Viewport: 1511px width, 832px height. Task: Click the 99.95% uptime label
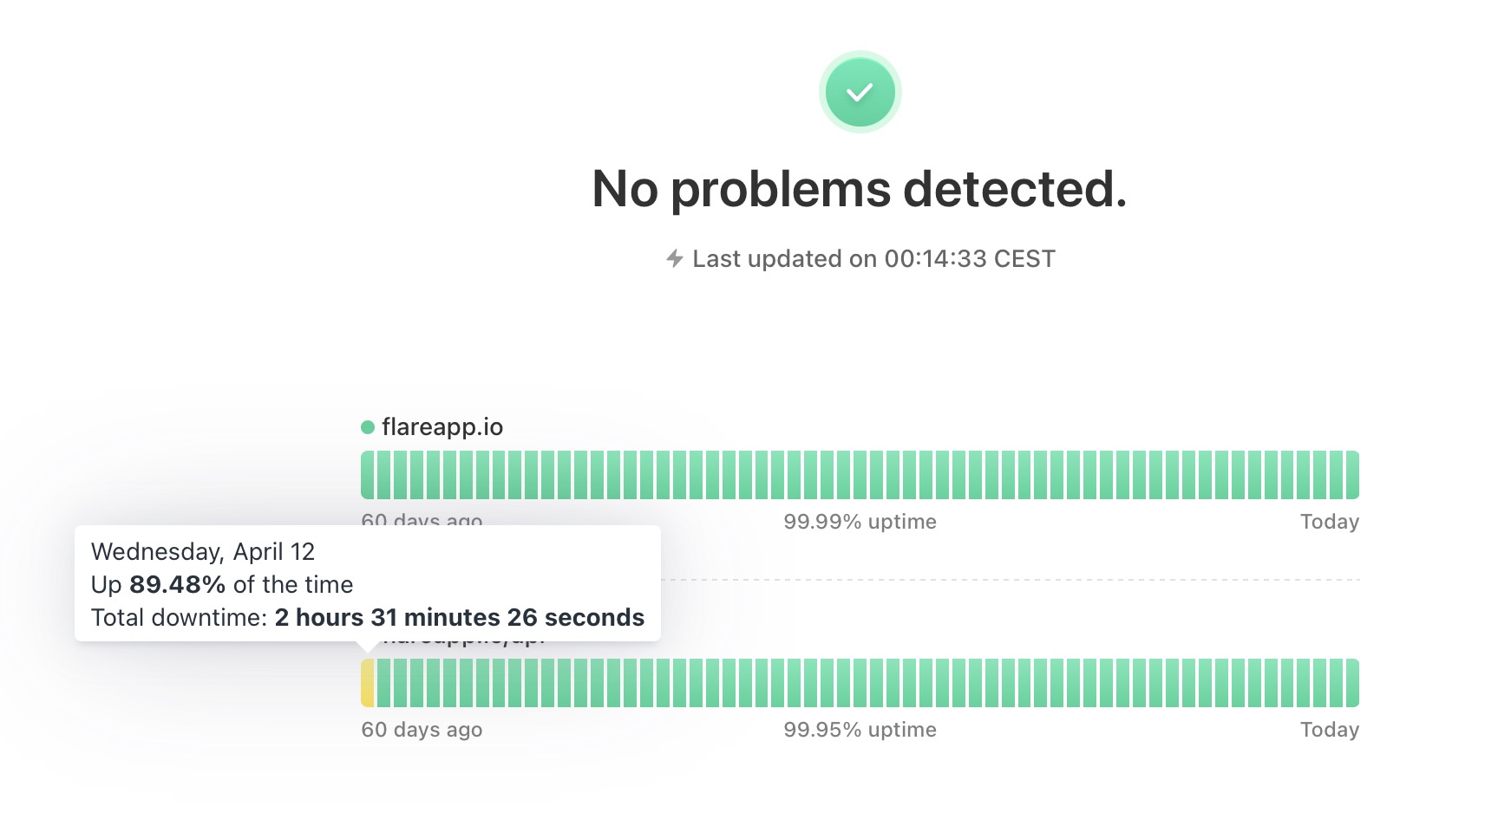coord(860,730)
